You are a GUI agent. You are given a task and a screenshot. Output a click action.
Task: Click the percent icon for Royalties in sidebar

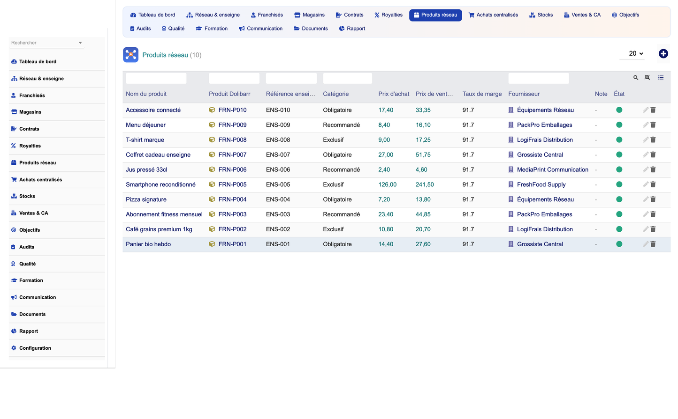tap(14, 146)
